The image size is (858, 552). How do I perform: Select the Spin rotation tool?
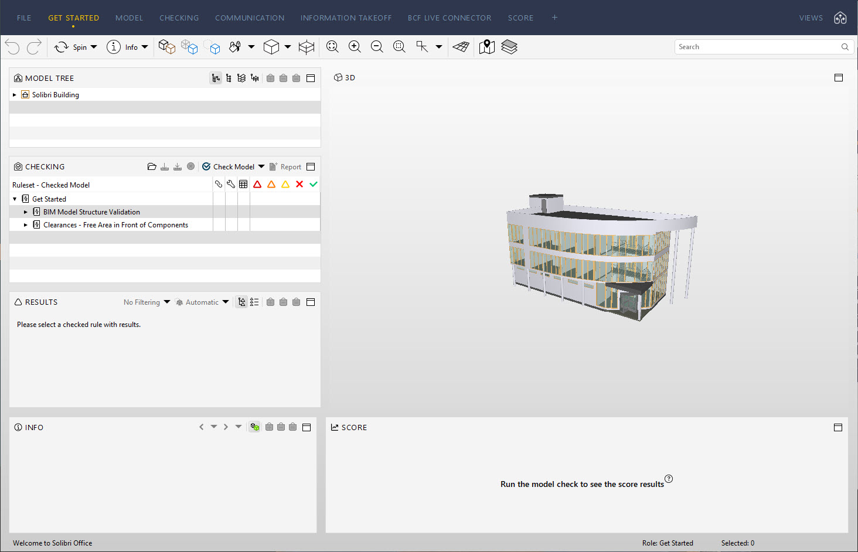tap(76, 47)
